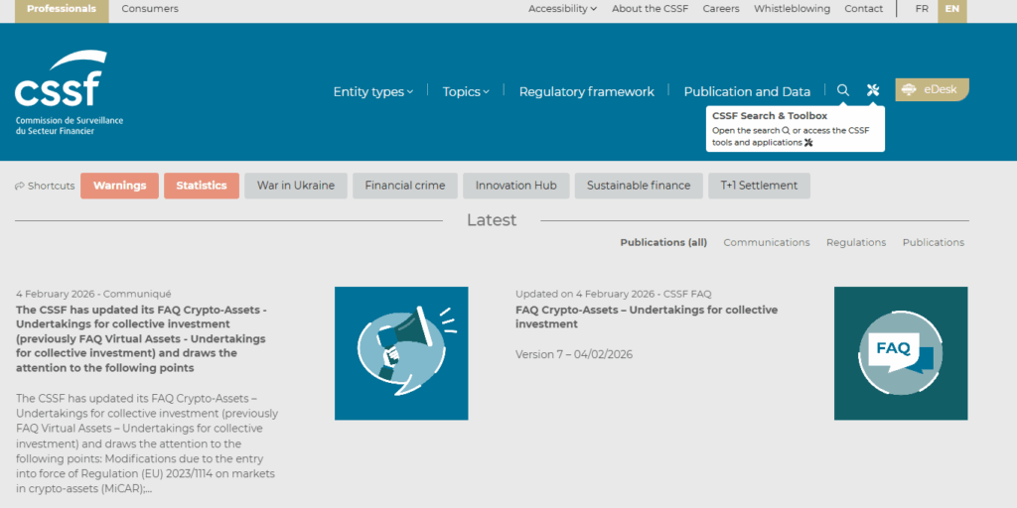The width and height of the screenshot is (1017, 508).
Task: Click the Warnings shortcut button
Action: point(119,186)
